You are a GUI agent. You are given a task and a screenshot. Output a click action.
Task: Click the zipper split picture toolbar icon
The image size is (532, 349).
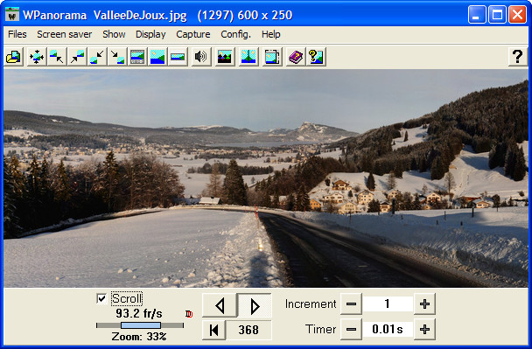point(248,57)
